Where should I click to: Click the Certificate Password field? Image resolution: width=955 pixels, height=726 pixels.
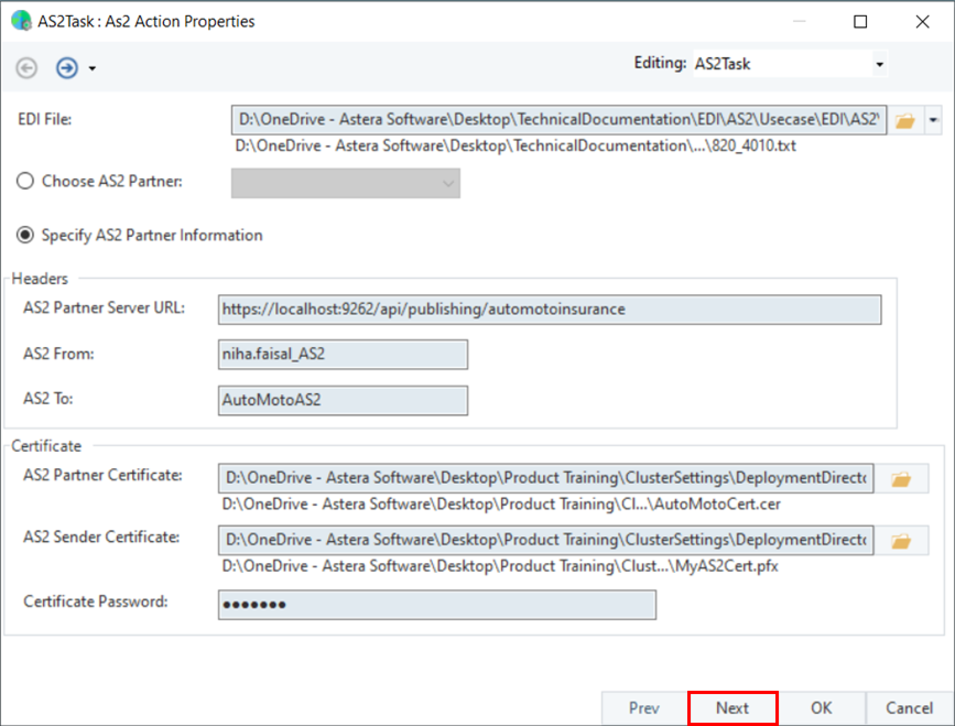[437, 605]
